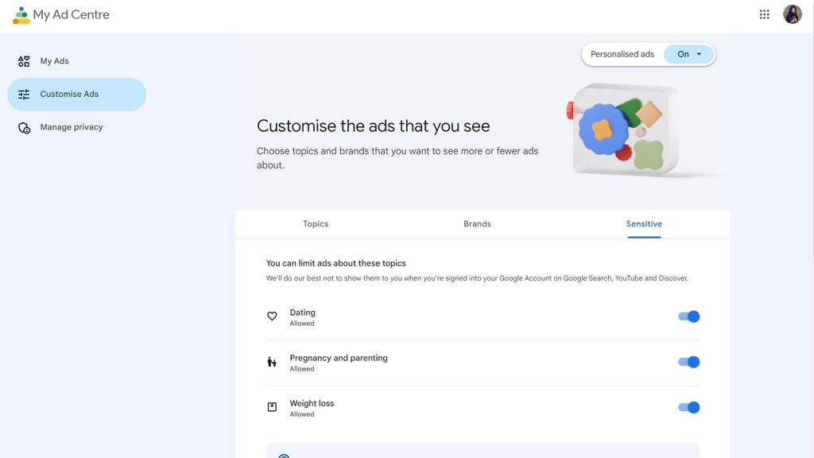Expand the On status chevron

point(698,54)
